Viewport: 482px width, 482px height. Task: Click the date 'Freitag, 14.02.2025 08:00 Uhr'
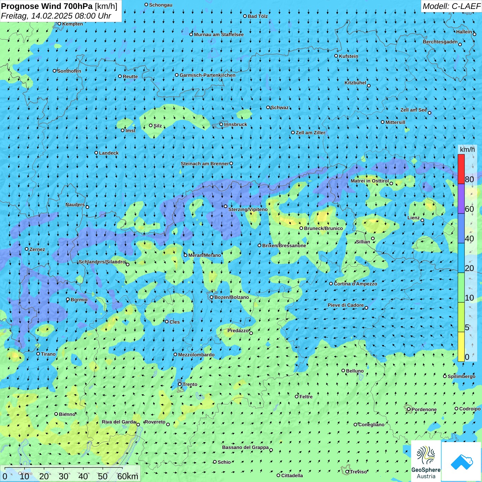pos(56,16)
